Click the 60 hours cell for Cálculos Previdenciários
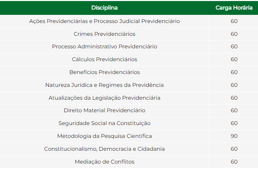The height and width of the screenshot is (171, 258). click(x=234, y=59)
